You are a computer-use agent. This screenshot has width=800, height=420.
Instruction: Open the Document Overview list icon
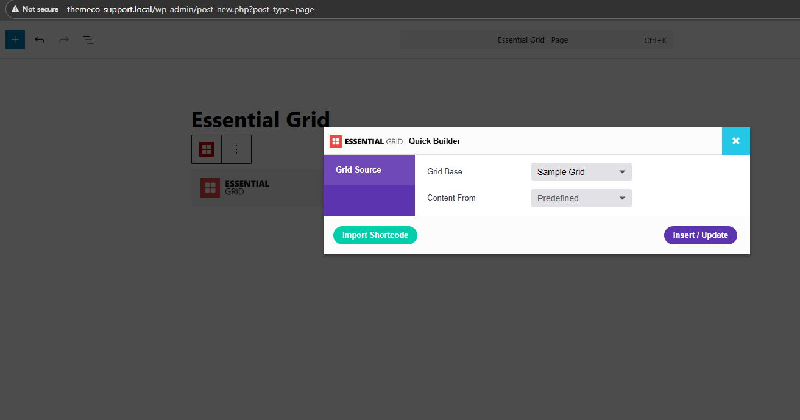(88, 40)
